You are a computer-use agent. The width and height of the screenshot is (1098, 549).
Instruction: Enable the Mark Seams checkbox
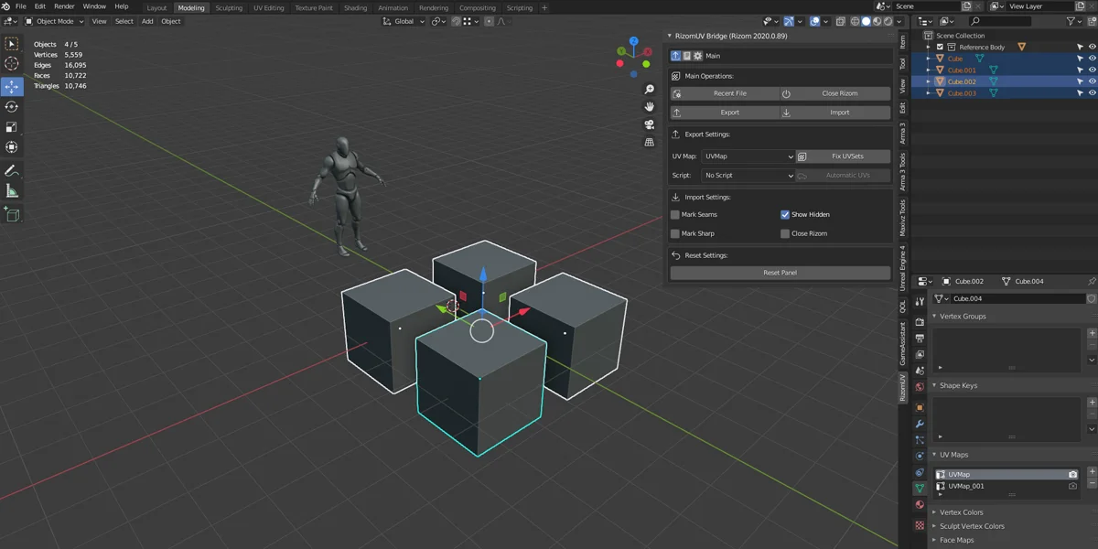674,214
